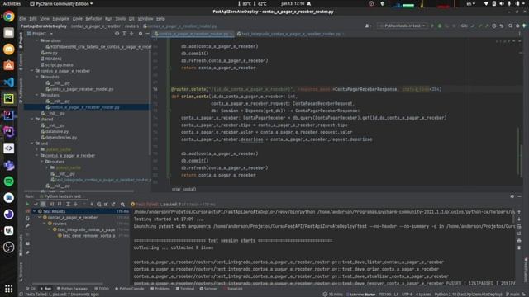The height and width of the screenshot is (297, 529).
Task: Open the Terminal tool window
Action: click(x=185, y=289)
